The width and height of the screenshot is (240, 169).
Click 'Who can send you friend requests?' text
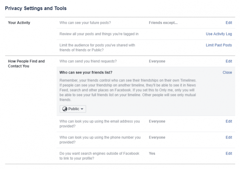(88, 61)
